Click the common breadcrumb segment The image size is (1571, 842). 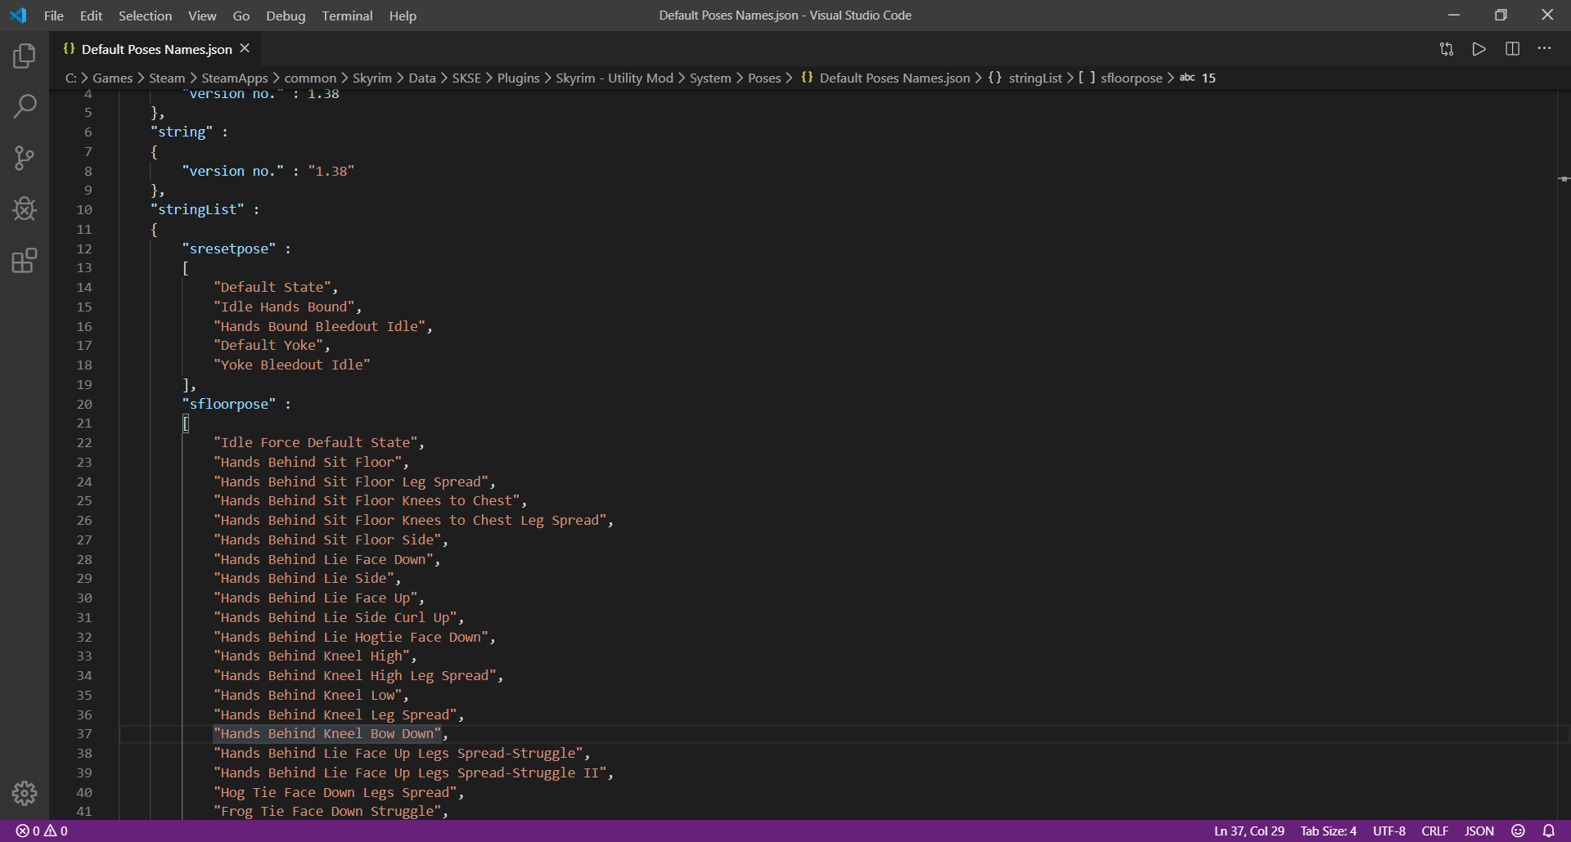click(310, 78)
